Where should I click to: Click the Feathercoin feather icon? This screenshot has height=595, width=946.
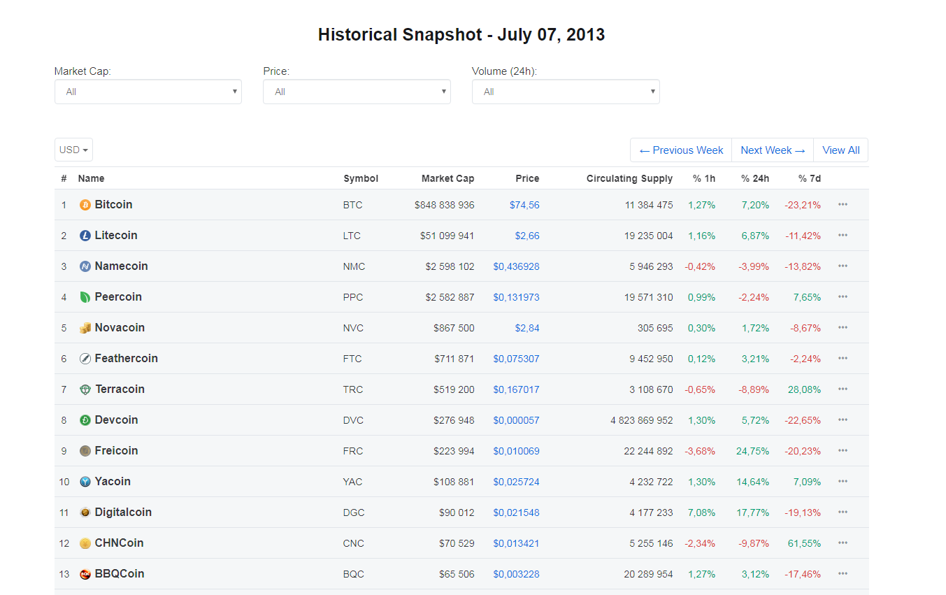click(85, 359)
